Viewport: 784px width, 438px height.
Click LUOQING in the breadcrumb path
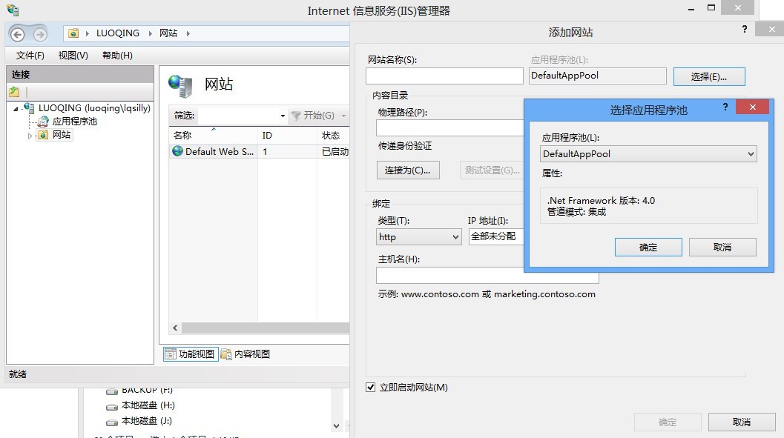coord(118,33)
